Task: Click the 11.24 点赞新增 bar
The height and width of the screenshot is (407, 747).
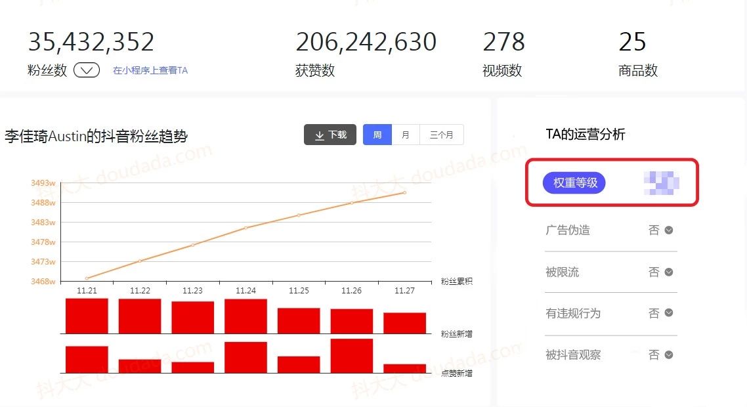Action: point(245,357)
